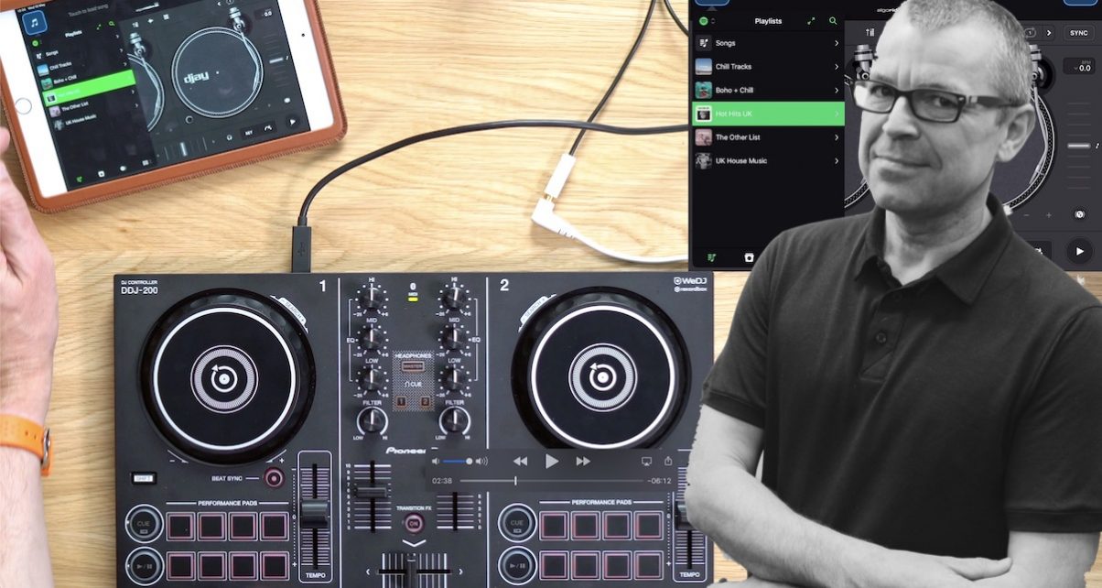Toggle the Transition FX ON button
The width and height of the screenshot is (1102, 588).
click(413, 523)
